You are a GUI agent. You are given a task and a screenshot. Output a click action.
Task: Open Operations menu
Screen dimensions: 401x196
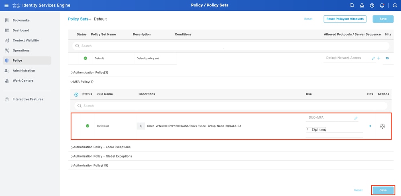(21, 51)
